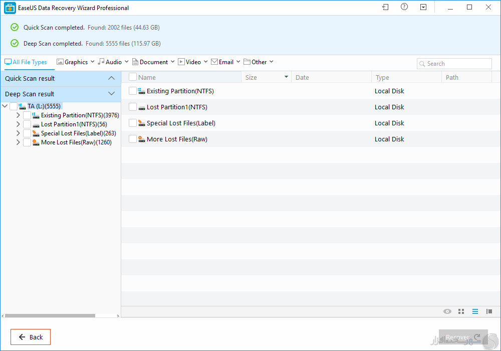Click Existing Partition(NTFS) drive icon in list
The height and width of the screenshot is (351, 501).
pos(142,91)
